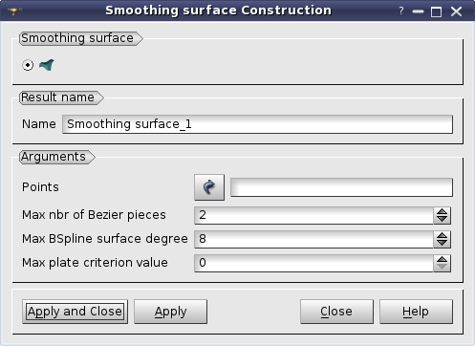Click the Apply button
The height and width of the screenshot is (346, 475).
(x=170, y=312)
